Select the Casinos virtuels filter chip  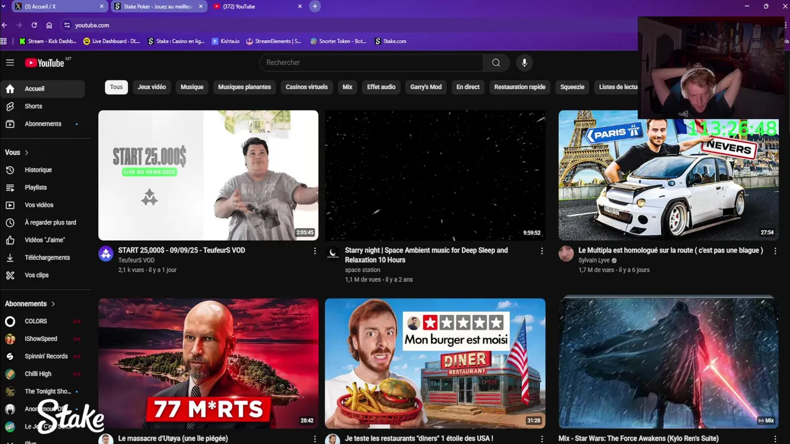click(307, 87)
